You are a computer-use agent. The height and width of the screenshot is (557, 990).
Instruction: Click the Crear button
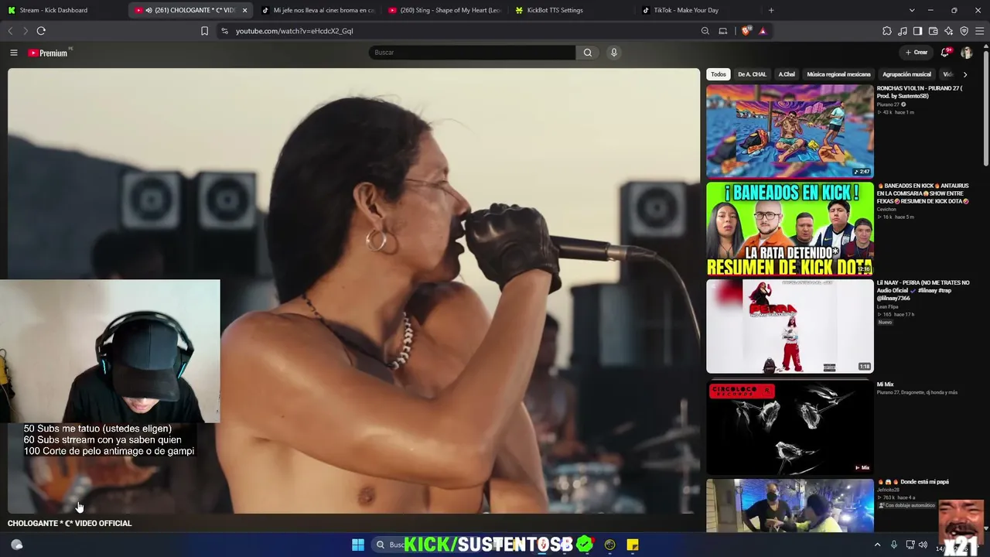(917, 53)
